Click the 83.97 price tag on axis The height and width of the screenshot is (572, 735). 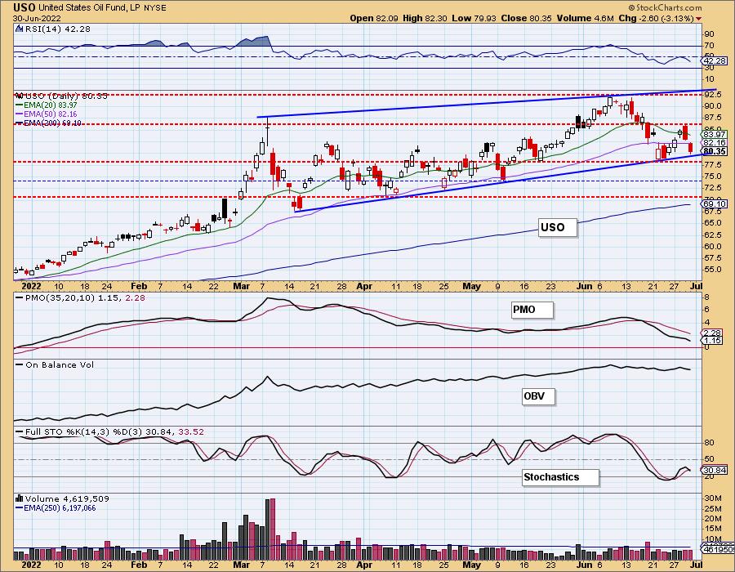[x=715, y=135]
